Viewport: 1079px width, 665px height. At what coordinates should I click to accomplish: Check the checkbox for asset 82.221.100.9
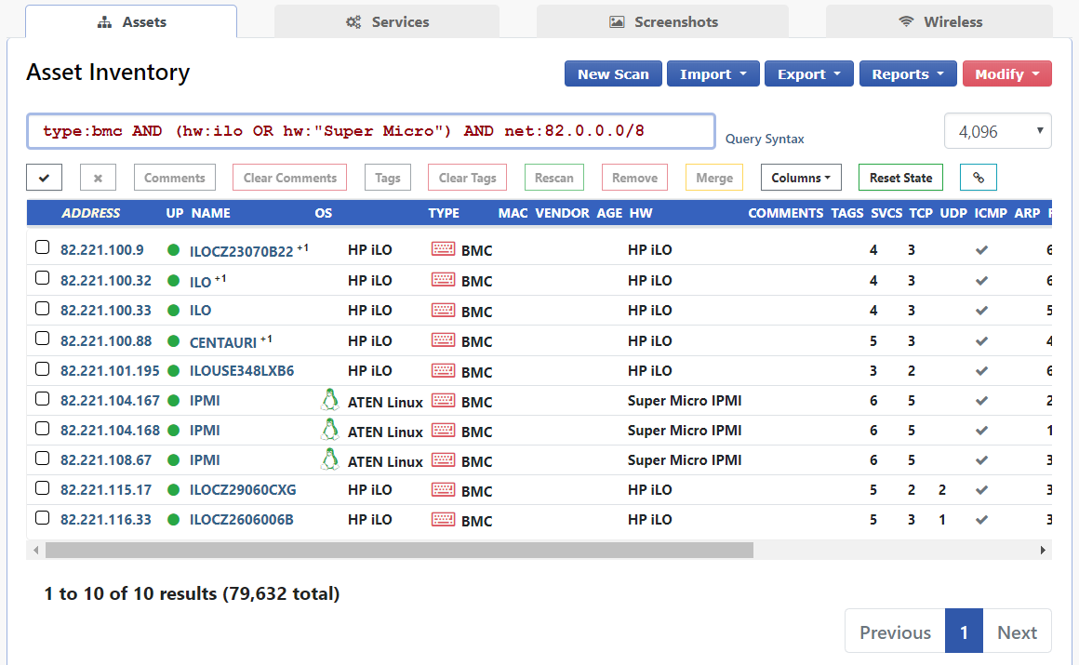coord(42,248)
